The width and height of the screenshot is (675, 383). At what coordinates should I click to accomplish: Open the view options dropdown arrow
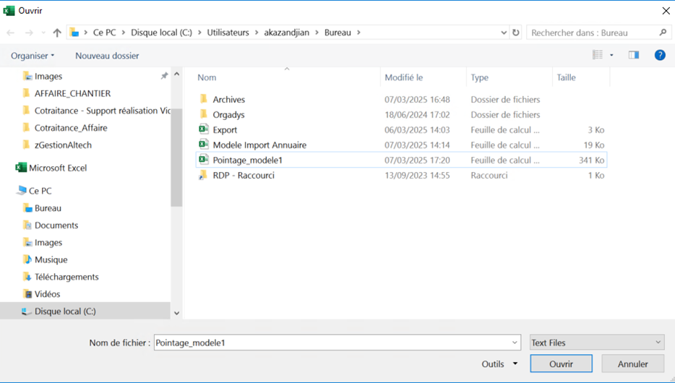click(611, 55)
